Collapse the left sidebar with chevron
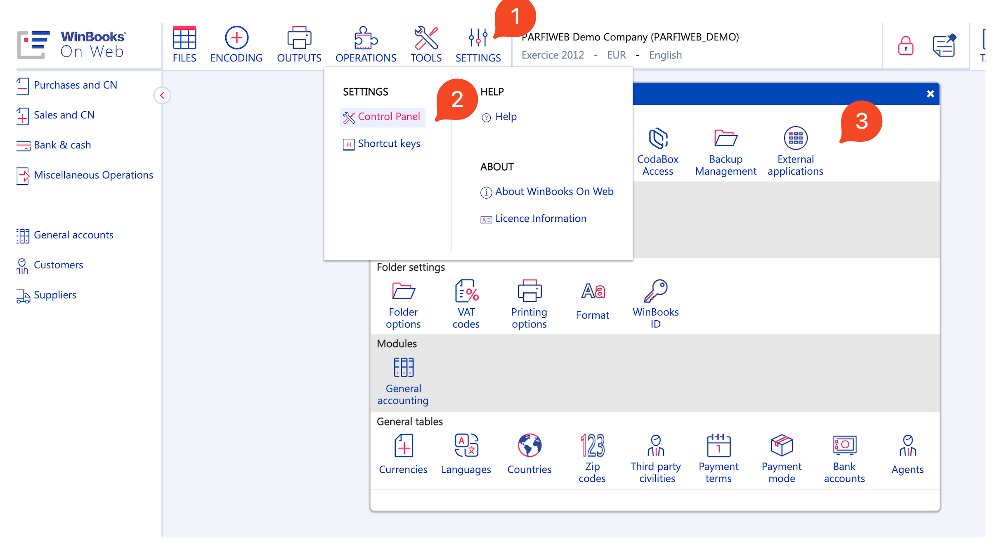 click(162, 95)
